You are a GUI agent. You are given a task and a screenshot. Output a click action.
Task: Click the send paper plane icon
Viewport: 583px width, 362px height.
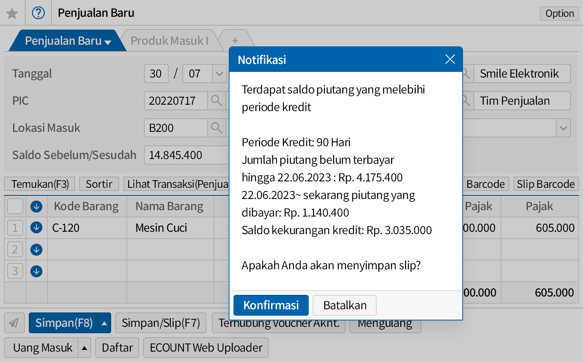14,323
